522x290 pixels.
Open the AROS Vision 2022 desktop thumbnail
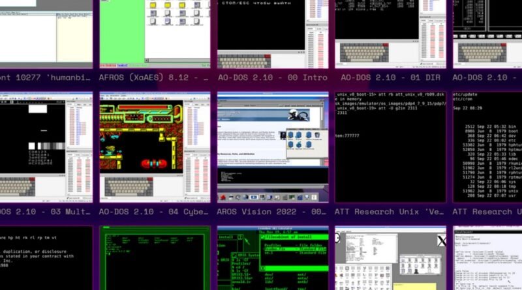tap(273, 147)
